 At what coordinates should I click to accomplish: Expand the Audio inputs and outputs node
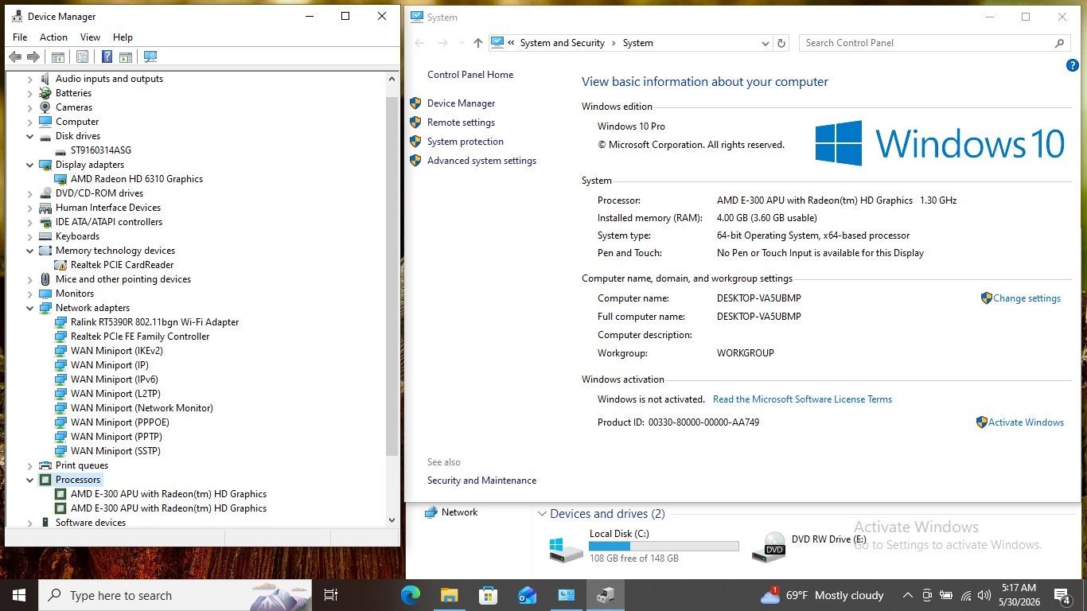tap(30, 79)
